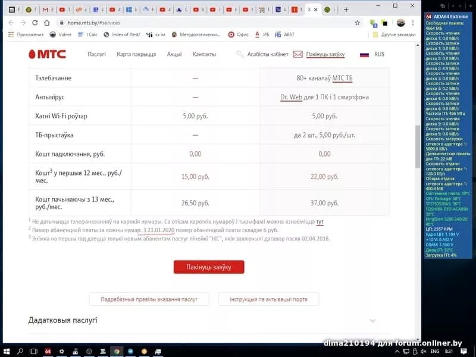Close the active mts.by tab

click(316, 10)
